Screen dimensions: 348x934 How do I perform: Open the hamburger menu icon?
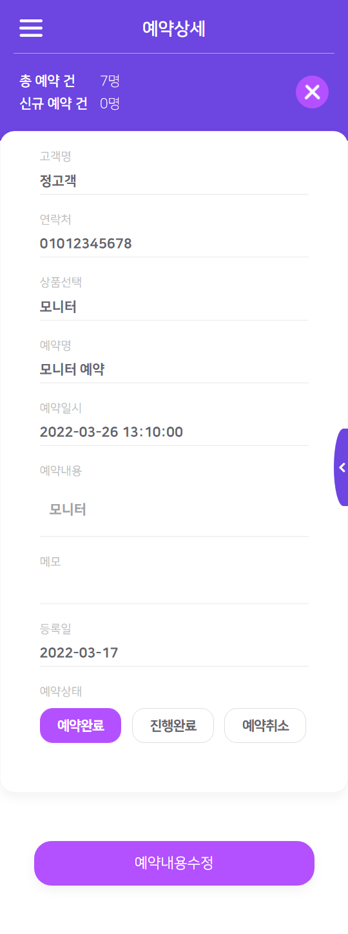(x=31, y=28)
